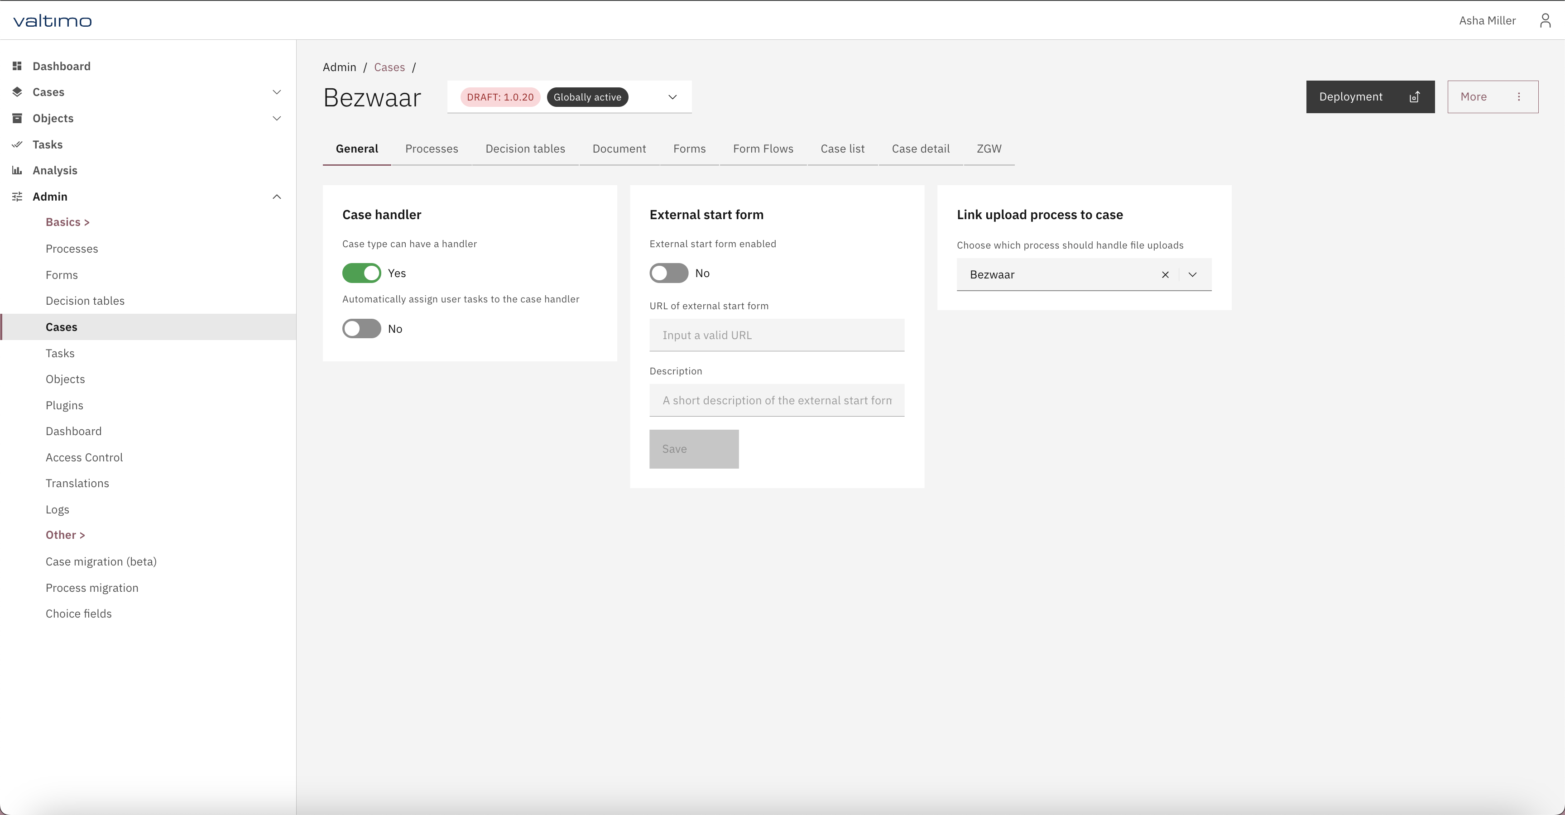Screen dimensions: 1565x815
Task: Enable auto-assign user tasks to handler
Action: coord(361,329)
